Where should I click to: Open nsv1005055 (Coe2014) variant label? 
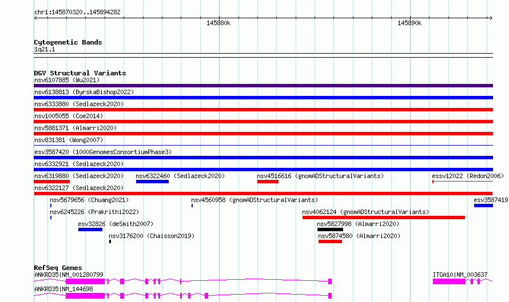[x=69, y=116]
